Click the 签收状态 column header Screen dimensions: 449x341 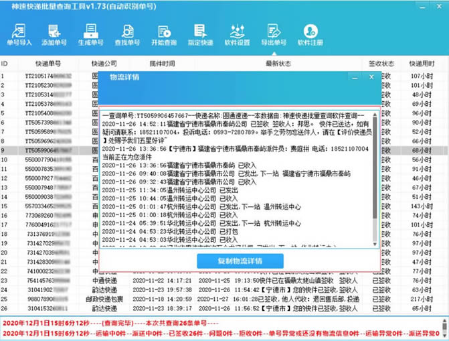(382, 64)
